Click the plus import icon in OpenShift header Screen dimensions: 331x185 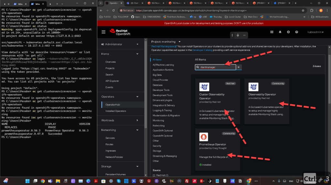coord(288,32)
